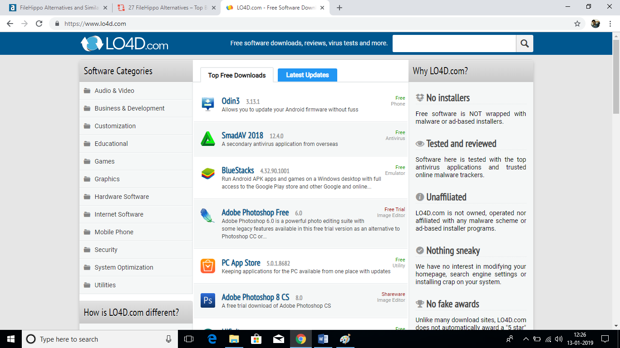Screen dimensions: 620x348
Task: Click the SmadAV 2018 green triangle icon
Action: [x=208, y=139]
